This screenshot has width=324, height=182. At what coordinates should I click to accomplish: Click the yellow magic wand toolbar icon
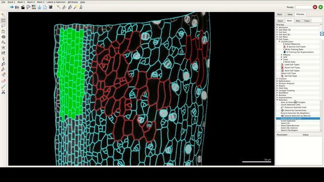tap(75, 7)
